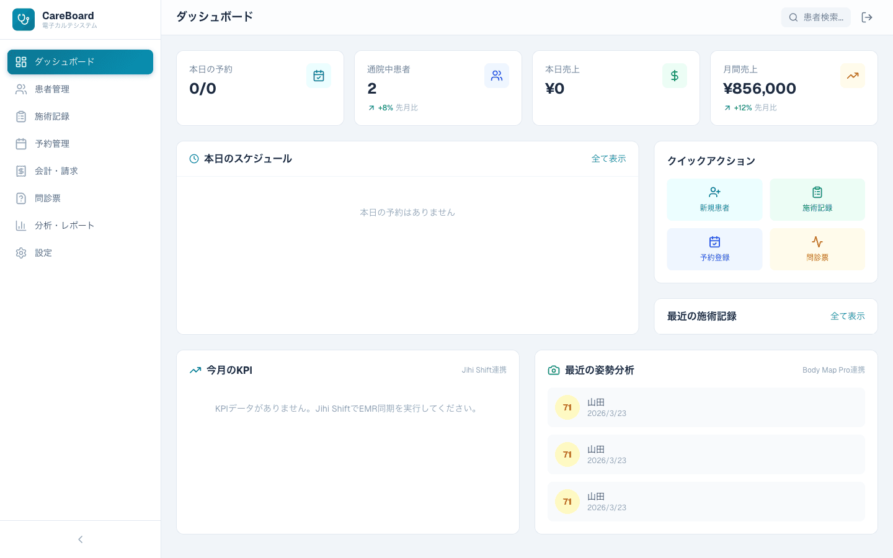The height and width of the screenshot is (558, 893).
Task: Select the first 山田 posture analysis entry
Action: click(x=706, y=407)
